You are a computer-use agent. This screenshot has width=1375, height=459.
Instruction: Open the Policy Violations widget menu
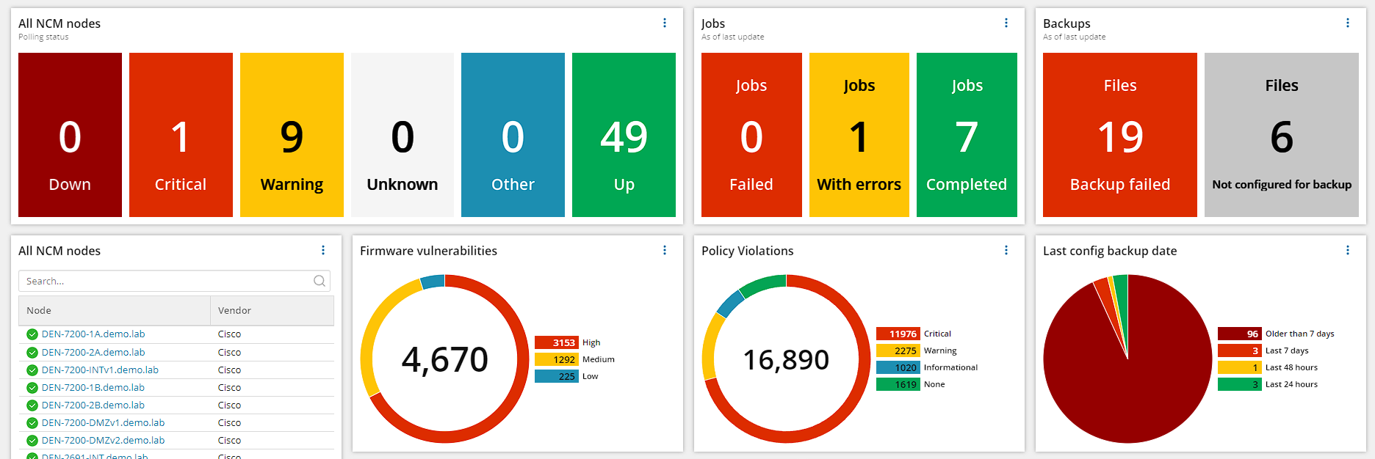[x=1006, y=250]
